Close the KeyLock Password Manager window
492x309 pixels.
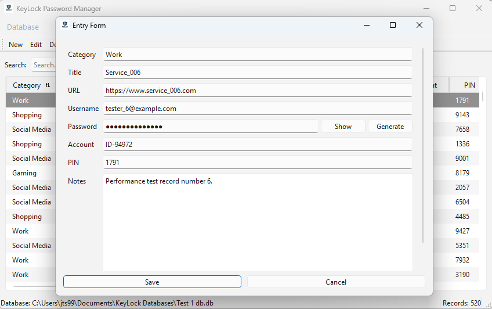coord(479,8)
